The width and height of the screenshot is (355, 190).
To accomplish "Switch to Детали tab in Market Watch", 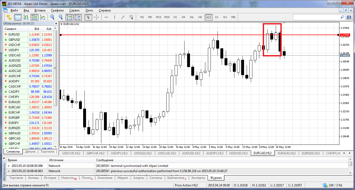I will 30,152.
